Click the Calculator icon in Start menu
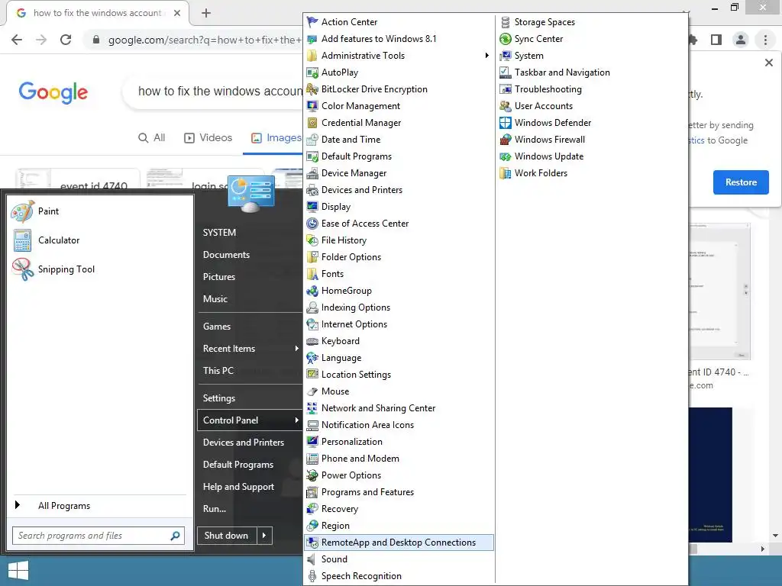782x586 pixels. 22,240
